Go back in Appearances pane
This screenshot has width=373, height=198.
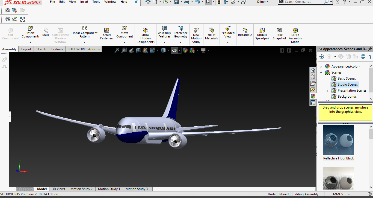tap(322, 57)
